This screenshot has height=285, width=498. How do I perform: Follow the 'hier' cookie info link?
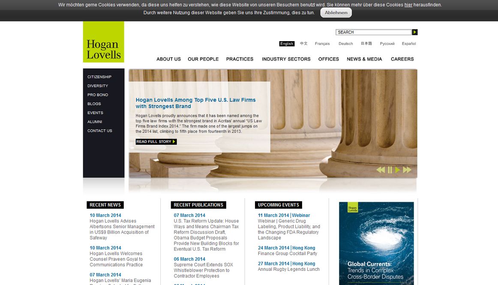(408, 5)
